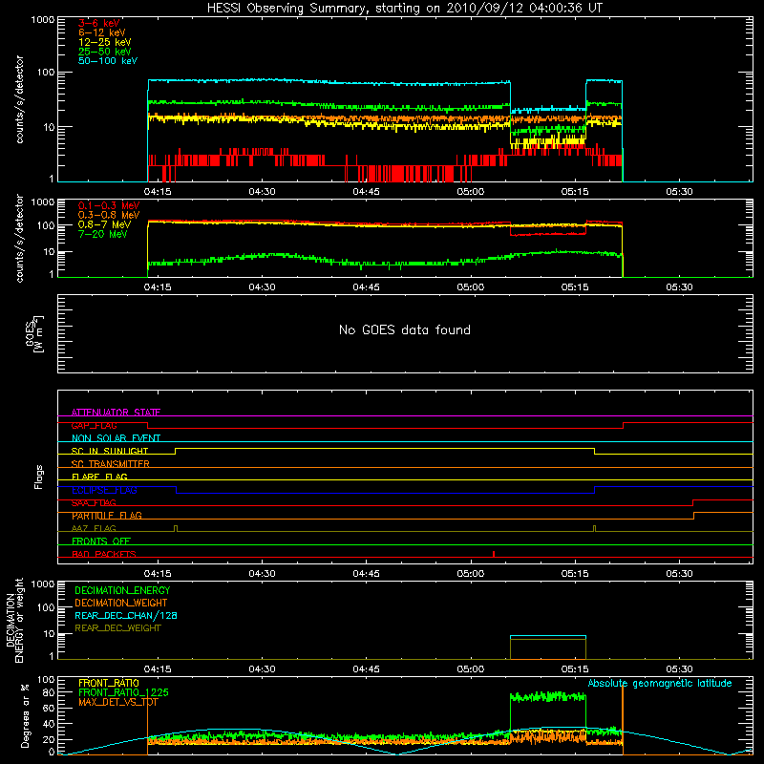Select the 3-6 keV legend label
Viewport: 764px width, 764px height.
(x=98, y=23)
